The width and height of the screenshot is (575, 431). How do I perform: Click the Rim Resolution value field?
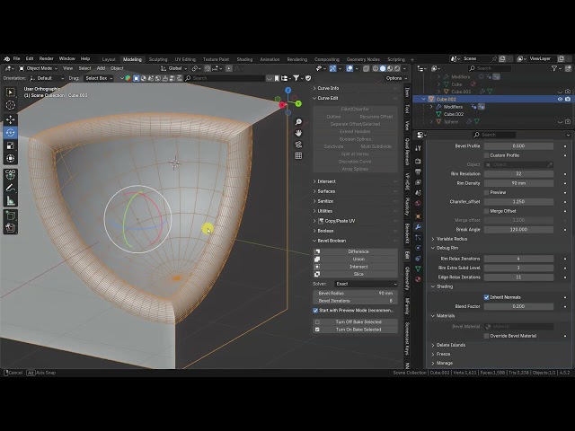click(x=518, y=173)
